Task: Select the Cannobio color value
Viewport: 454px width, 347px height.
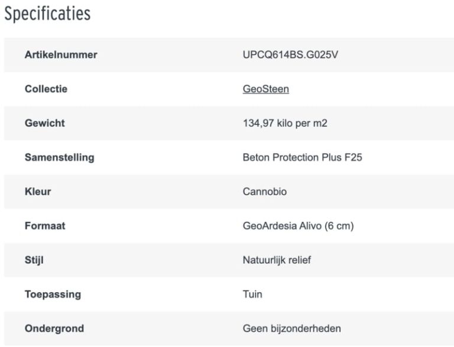Action: (265, 192)
